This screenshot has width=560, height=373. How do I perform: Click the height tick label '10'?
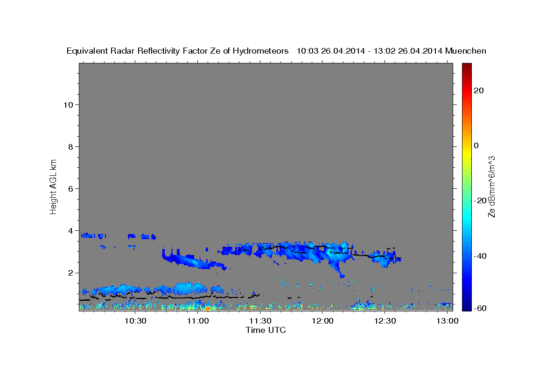coord(69,104)
